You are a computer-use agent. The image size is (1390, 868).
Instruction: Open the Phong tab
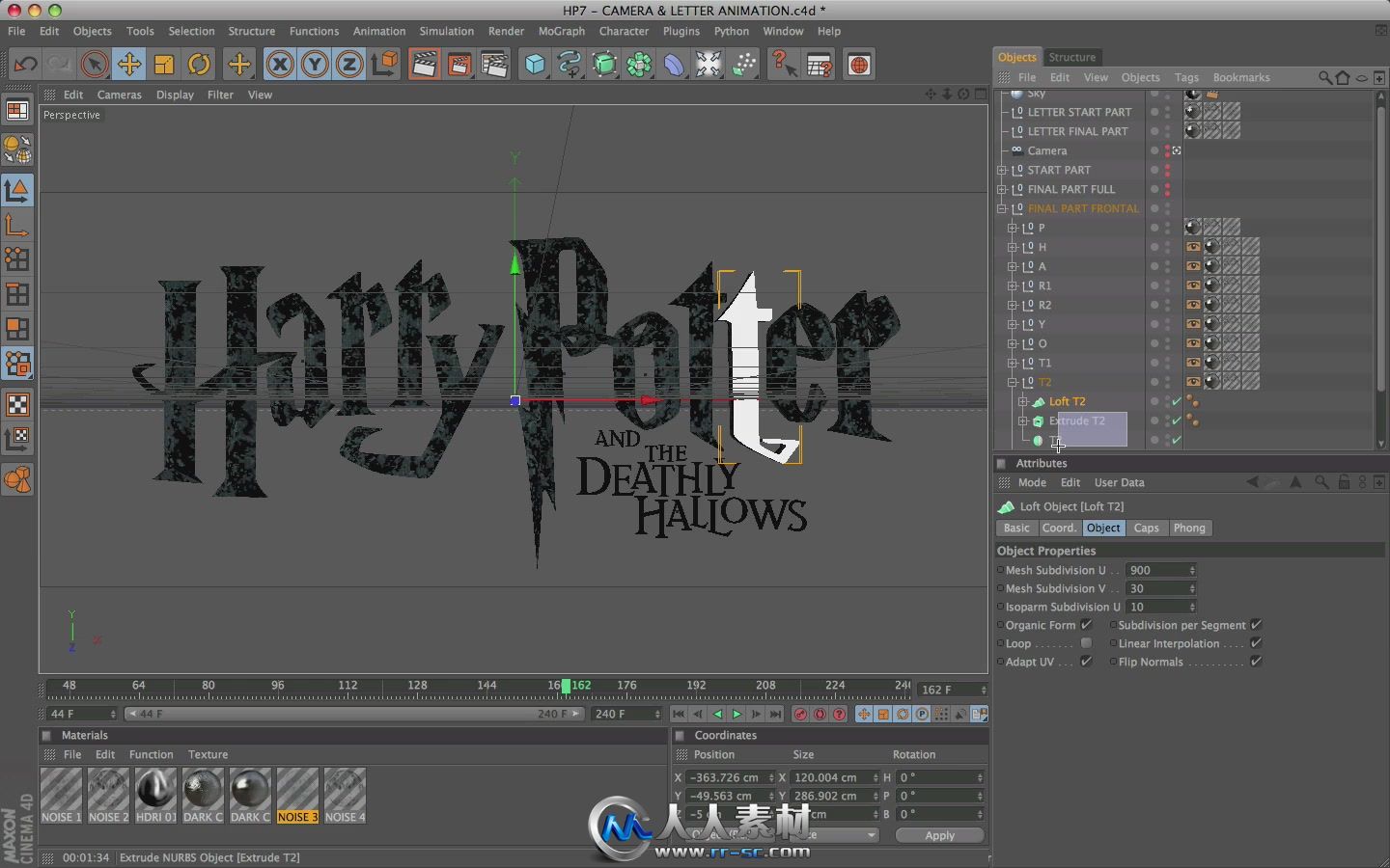tap(1189, 528)
